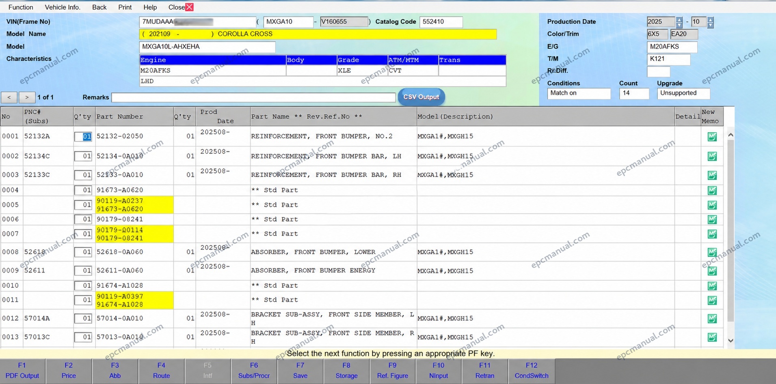
Task: Open memo icon for bracket 57013C row 0013
Action: (x=712, y=337)
